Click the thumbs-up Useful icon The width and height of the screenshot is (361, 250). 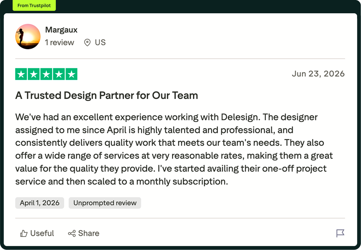click(24, 233)
